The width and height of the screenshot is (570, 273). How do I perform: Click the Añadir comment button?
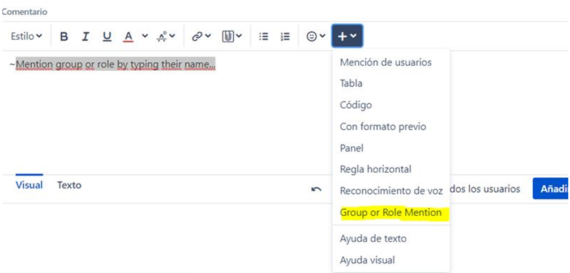click(x=551, y=189)
